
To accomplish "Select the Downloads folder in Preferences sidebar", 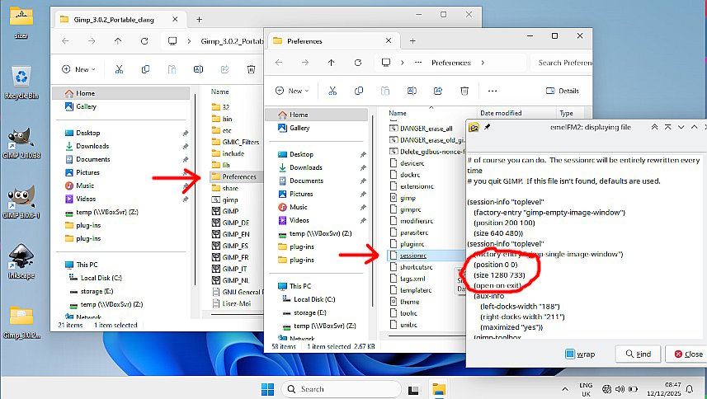I will pyautogui.click(x=305, y=167).
